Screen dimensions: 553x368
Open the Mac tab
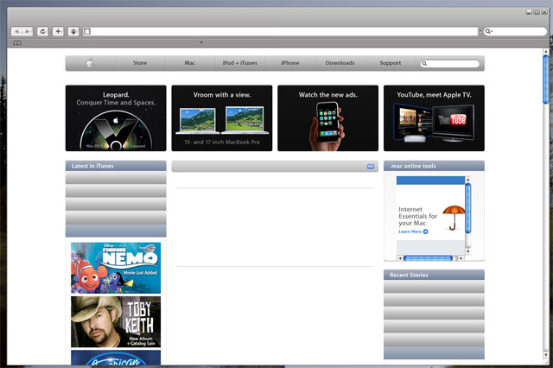(x=190, y=63)
